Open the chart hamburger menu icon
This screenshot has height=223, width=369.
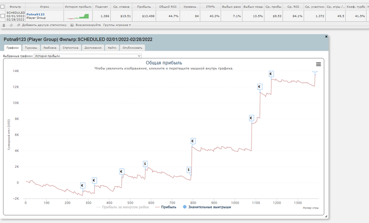(x=318, y=64)
